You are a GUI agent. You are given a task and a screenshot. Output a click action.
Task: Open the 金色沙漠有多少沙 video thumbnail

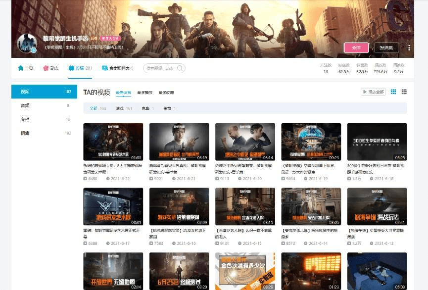[x=245, y=271]
